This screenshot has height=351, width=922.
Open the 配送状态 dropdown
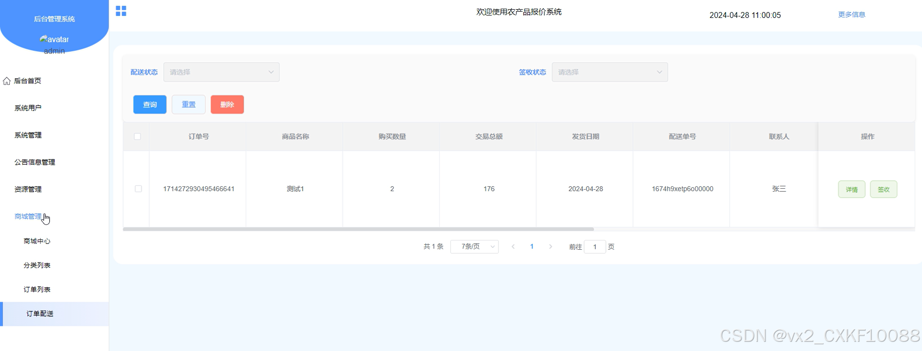[222, 72]
